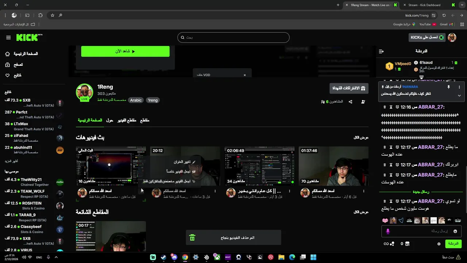This screenshot has width=467, height=263.
Task: Switch to the Clips tab
Action: [145, 120]
